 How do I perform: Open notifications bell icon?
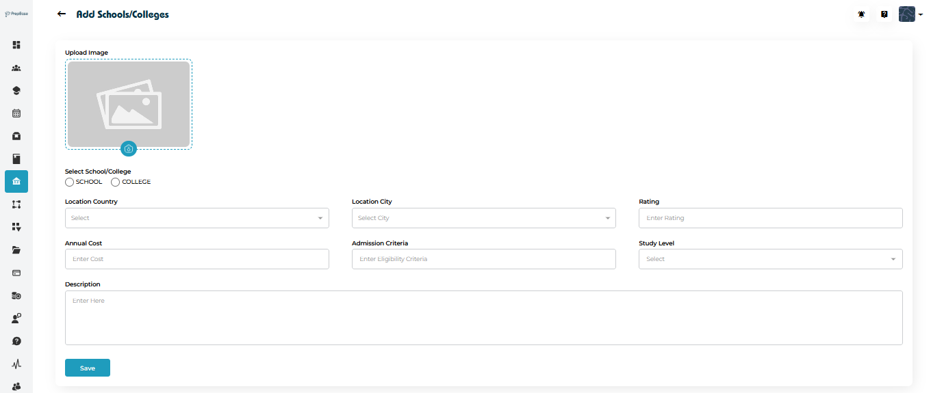pyautogui.click(x=861, y=14)
